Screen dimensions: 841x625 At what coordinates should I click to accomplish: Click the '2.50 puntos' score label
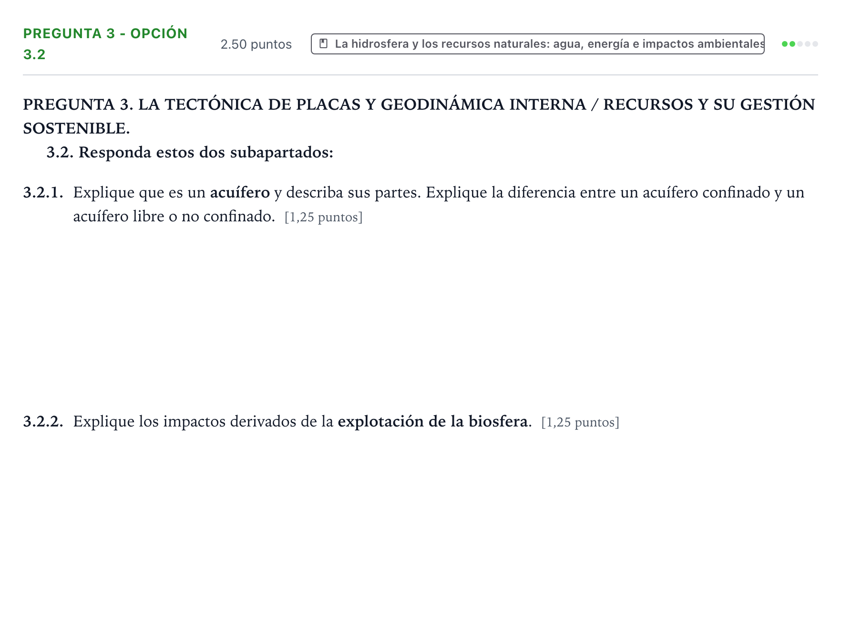(256, 44)
